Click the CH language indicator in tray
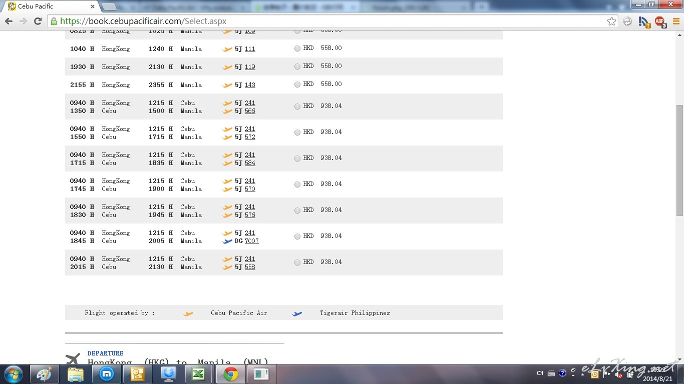 pos(540,373)
